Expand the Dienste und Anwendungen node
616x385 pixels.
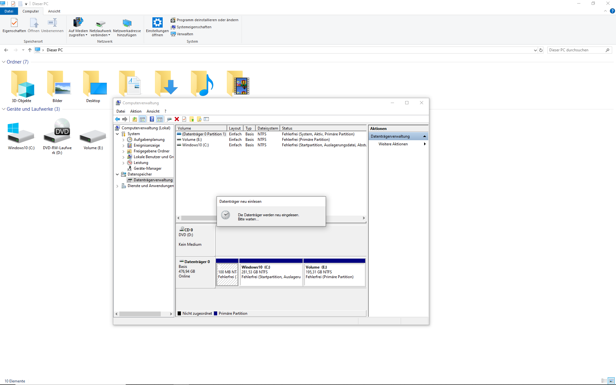(x=117, y=186)
